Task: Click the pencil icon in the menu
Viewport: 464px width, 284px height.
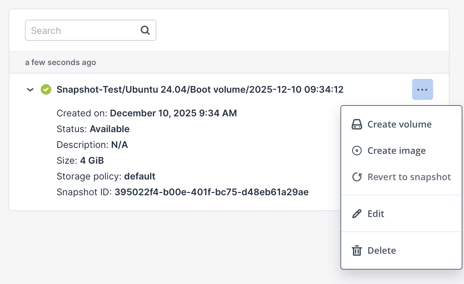Action: (x=357, y=214)
